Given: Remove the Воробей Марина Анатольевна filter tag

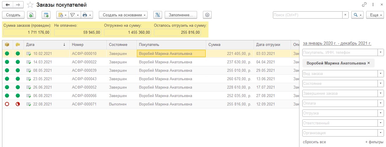Looking at the screenshot, I should coord(369,63).
